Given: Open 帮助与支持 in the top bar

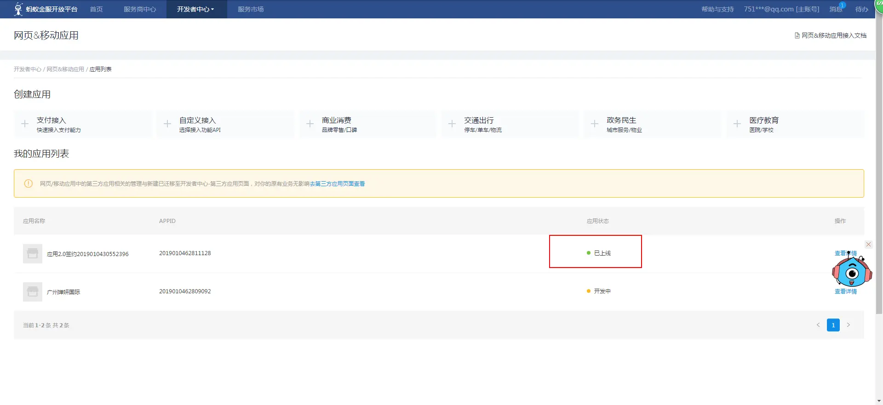Looking at the screenshot, I should point(717,9).
